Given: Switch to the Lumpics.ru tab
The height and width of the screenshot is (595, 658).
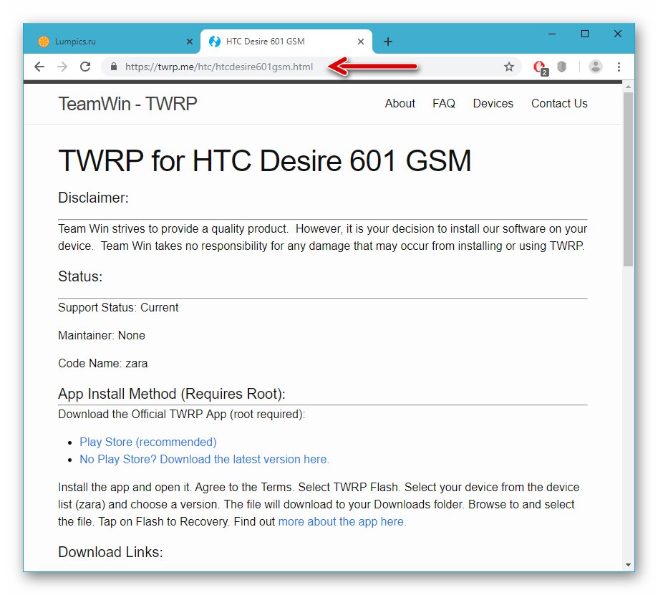Looking at the screenshot, I should (112, 42).
